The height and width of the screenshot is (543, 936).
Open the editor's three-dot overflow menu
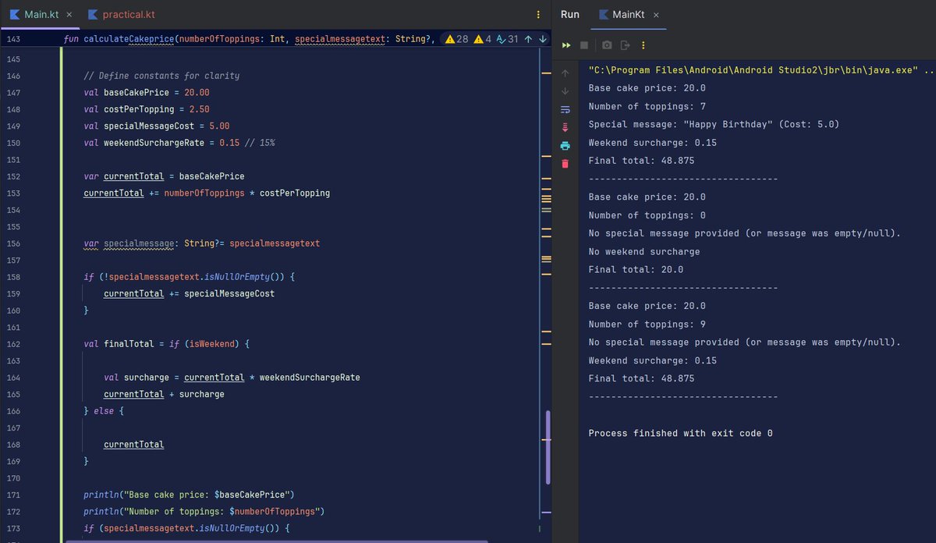click(x=537, y=14)
